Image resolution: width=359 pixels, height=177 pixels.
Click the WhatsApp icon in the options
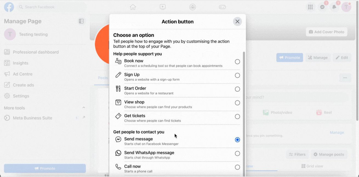(x=118, y=153)
